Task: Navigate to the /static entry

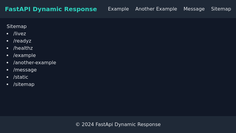Action: (x=21, y=77)
